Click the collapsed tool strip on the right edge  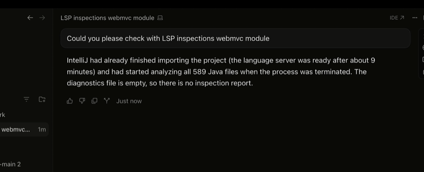coord(422,54)
